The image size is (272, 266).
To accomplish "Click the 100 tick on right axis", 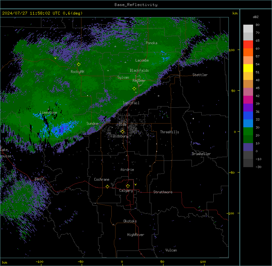I will (232, 50).
